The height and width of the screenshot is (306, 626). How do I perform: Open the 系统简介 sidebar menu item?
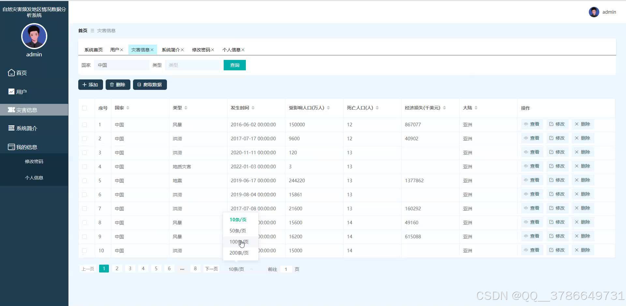(34, 128)
